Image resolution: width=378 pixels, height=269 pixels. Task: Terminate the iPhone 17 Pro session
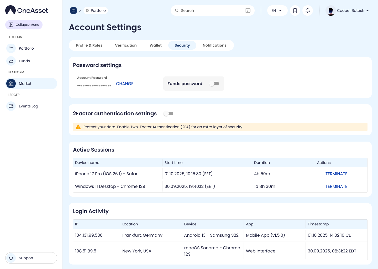pyautogui.click(x=336, y=174)
